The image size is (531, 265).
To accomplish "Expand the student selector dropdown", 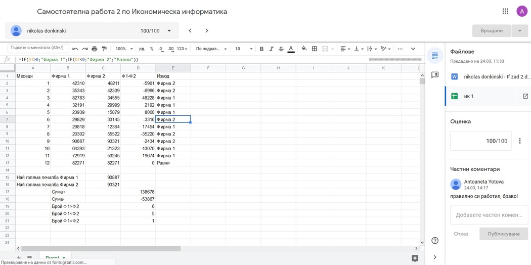I will click(x=169, y=31).
